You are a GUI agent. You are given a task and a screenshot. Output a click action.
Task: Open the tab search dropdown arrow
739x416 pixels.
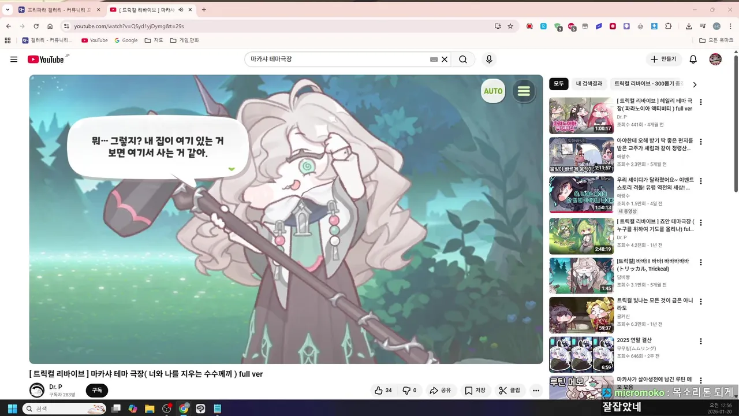8,10
